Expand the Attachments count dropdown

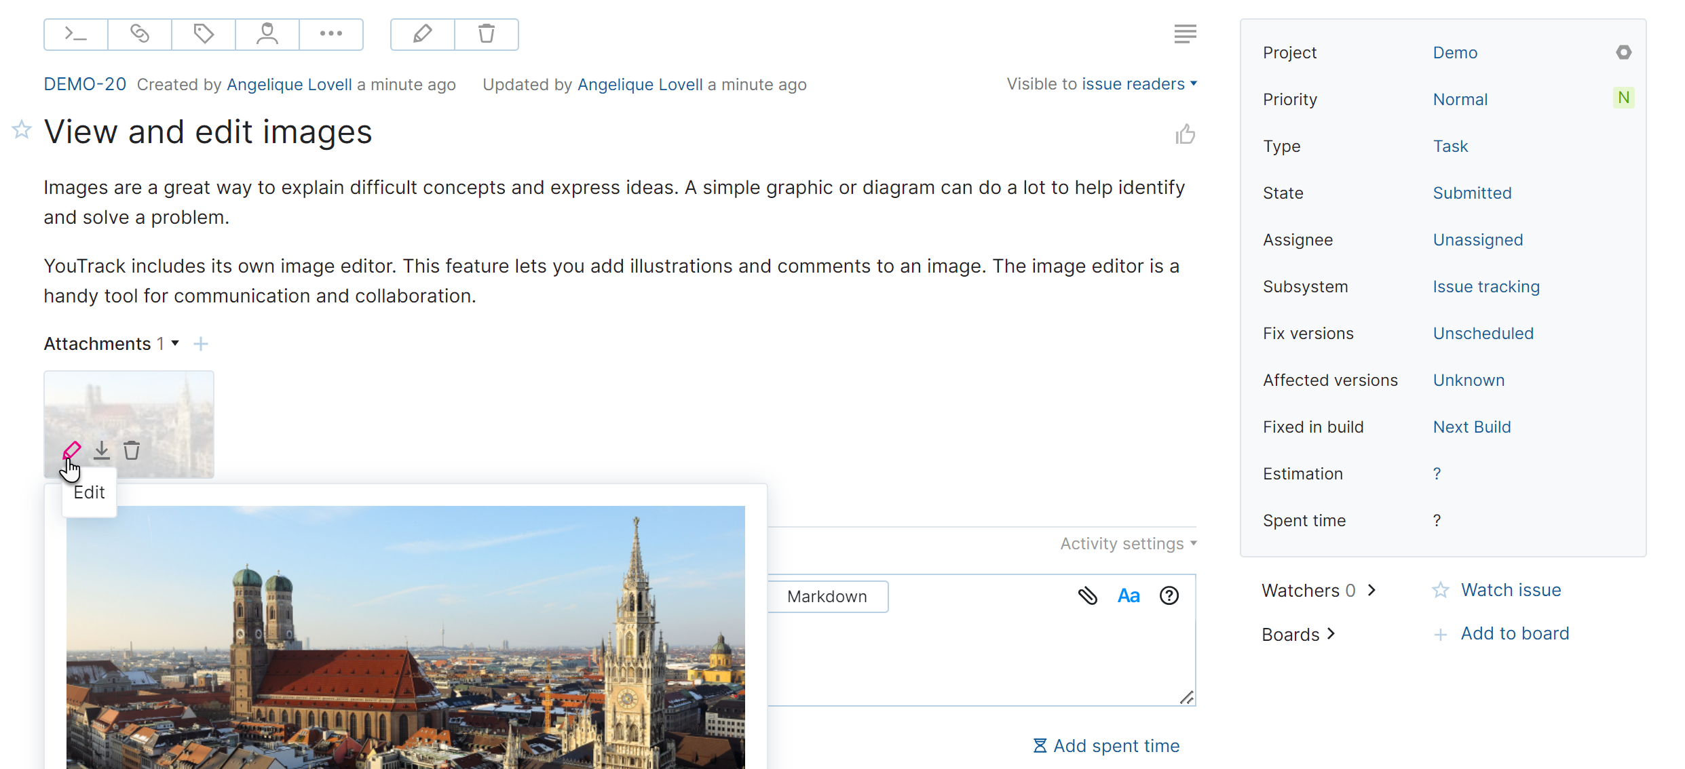pyautogui.click(x=166, y=343)
